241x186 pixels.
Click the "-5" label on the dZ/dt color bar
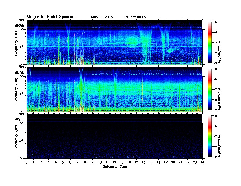[215, 116]
